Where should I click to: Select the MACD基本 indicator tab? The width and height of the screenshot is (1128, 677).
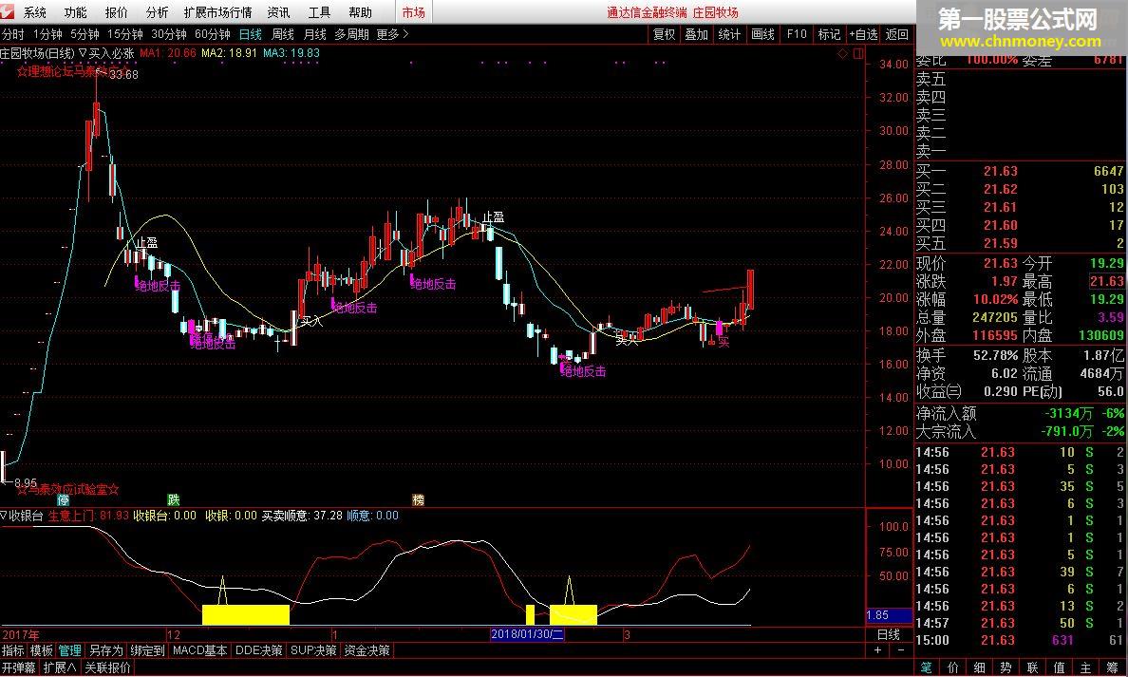point(200,650)
